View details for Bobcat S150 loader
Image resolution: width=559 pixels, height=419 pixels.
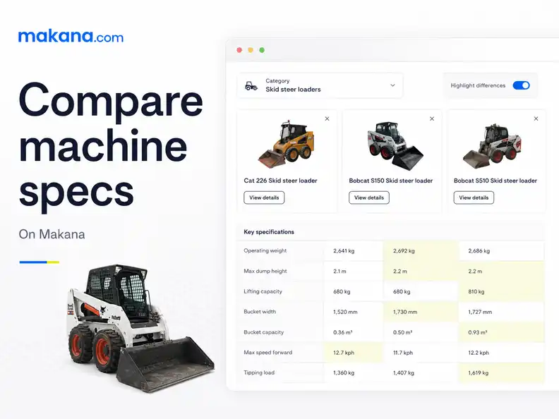pos(369,198)
